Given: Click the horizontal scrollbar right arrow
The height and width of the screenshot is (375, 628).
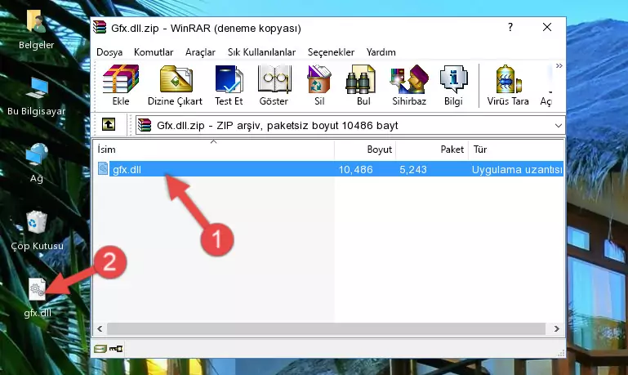Looking at the screenshot, I should (x=557, y=329).
